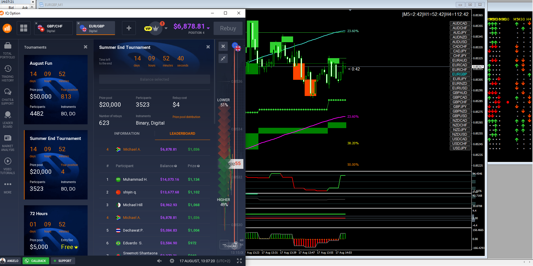Open the August Fun tournament card
The image size is (533, 266).
coord(56,90)
